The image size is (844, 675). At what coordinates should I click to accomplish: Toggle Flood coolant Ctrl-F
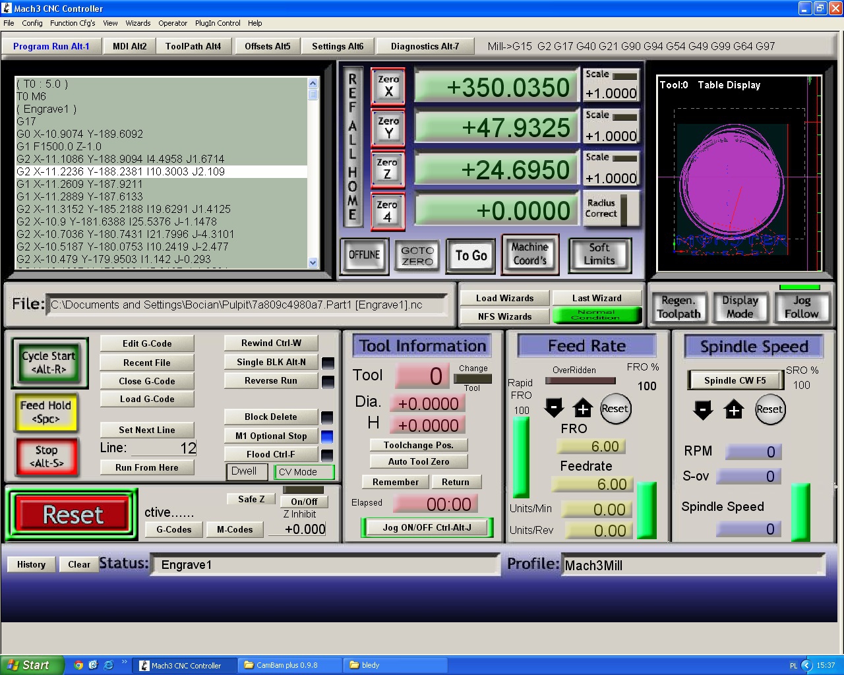click(x=271, y=454)
